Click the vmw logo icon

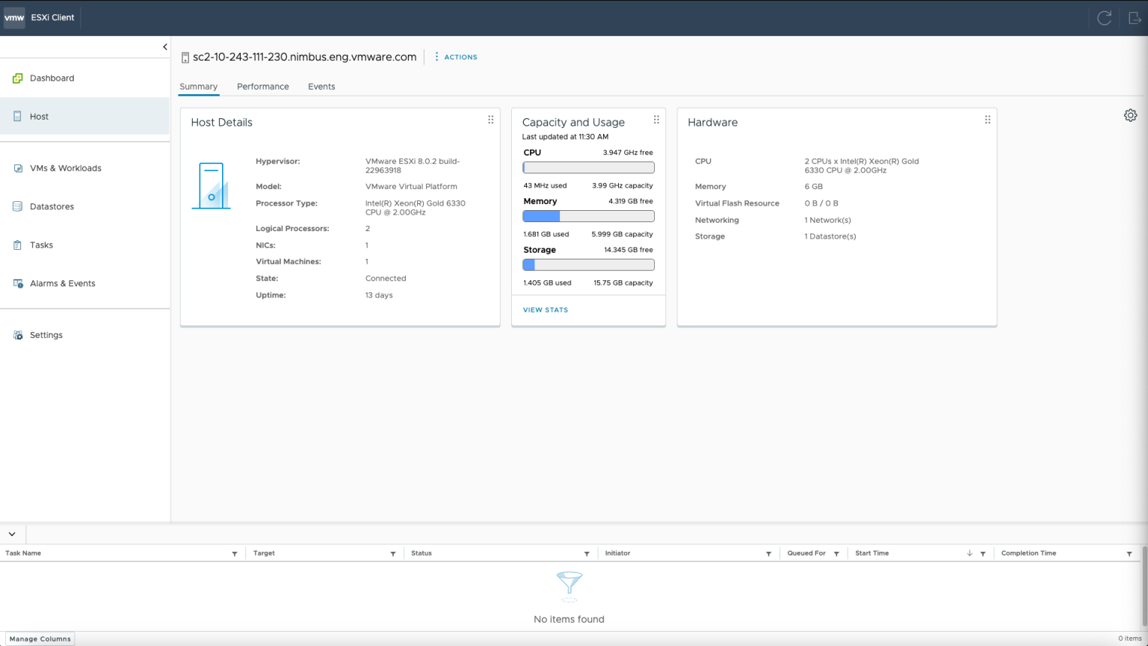(14, 17)
